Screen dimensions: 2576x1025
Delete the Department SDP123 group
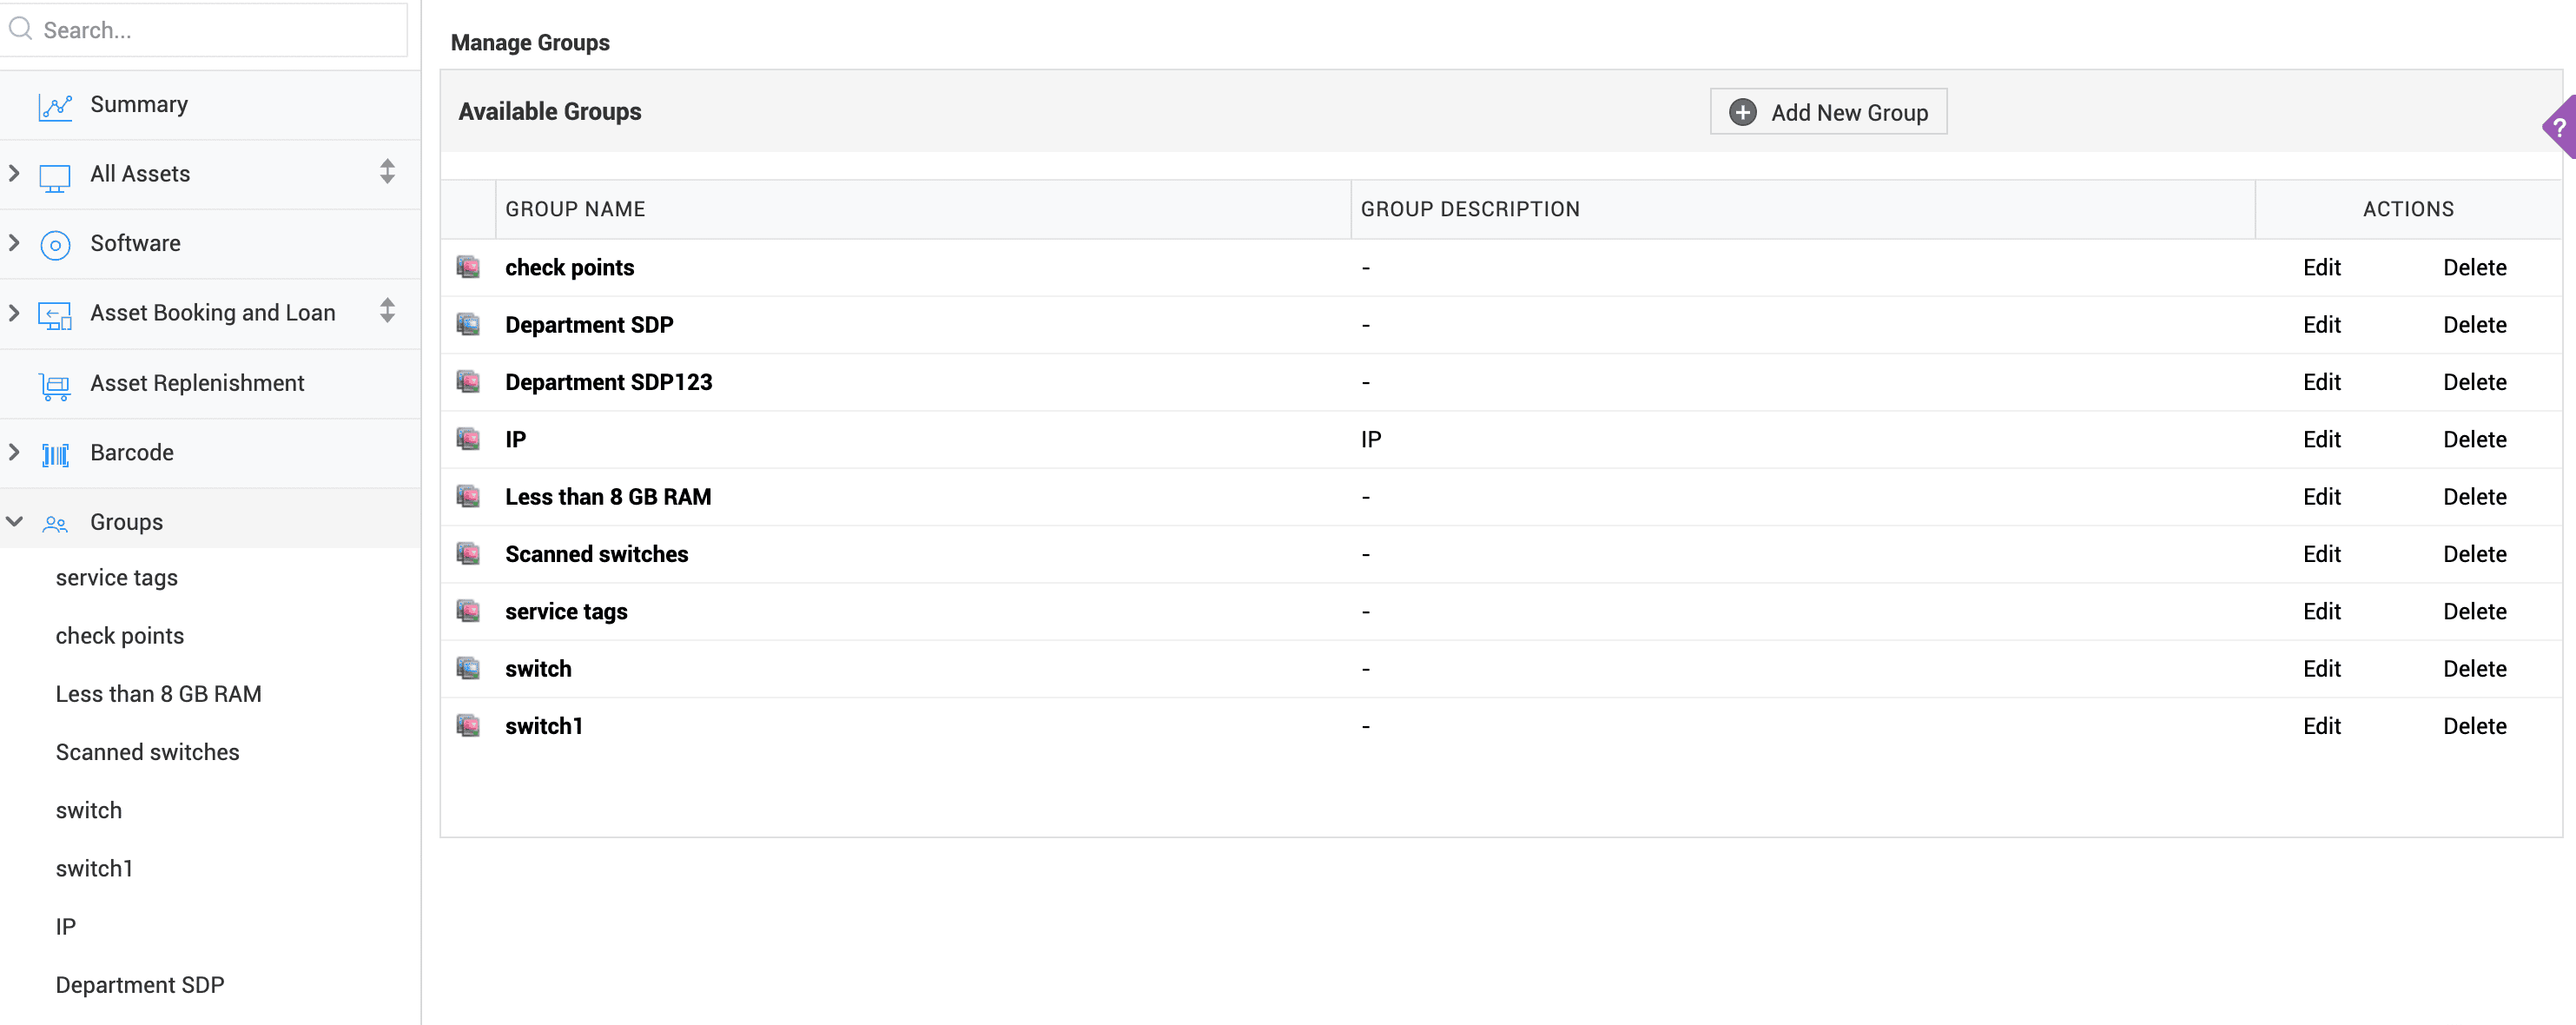tap(2474, 382)
